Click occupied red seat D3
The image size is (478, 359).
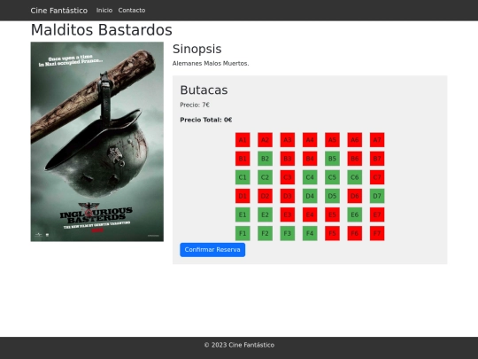[x=288, y=196]
